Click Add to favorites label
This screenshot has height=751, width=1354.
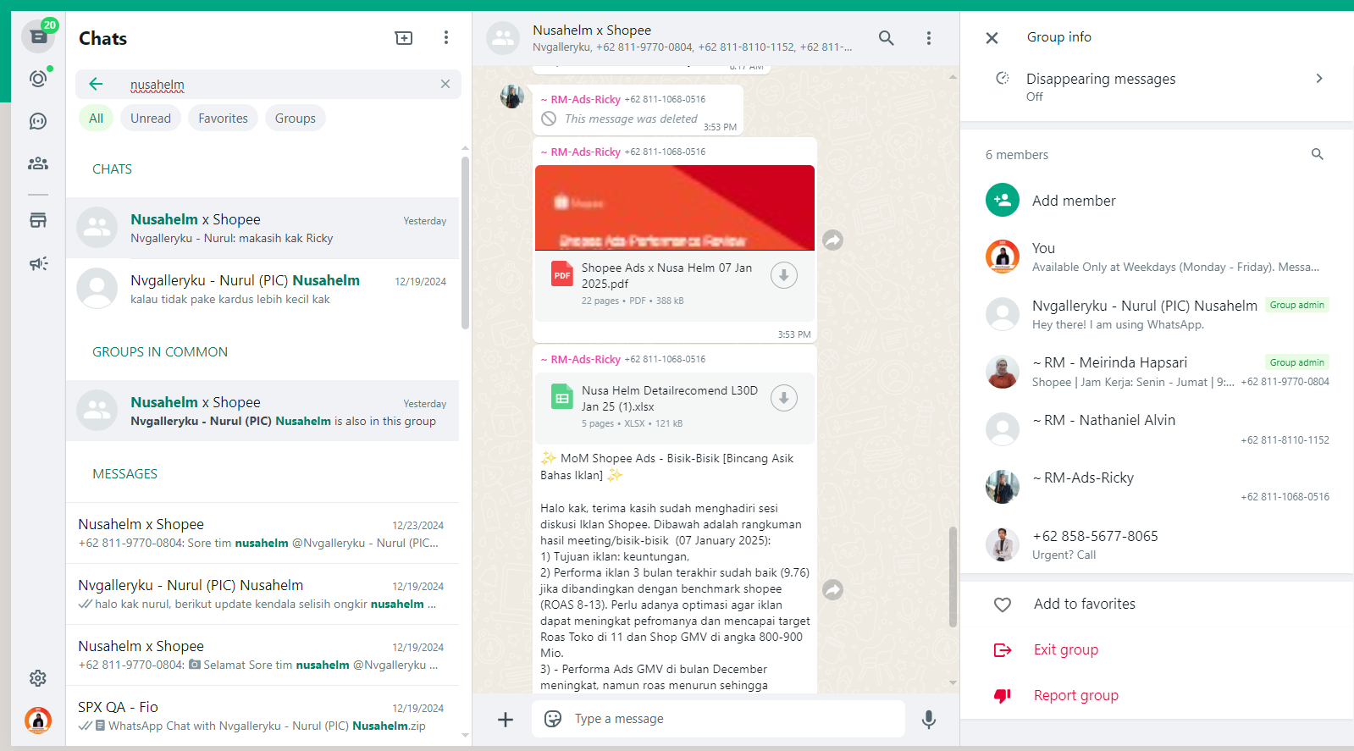1085,604
